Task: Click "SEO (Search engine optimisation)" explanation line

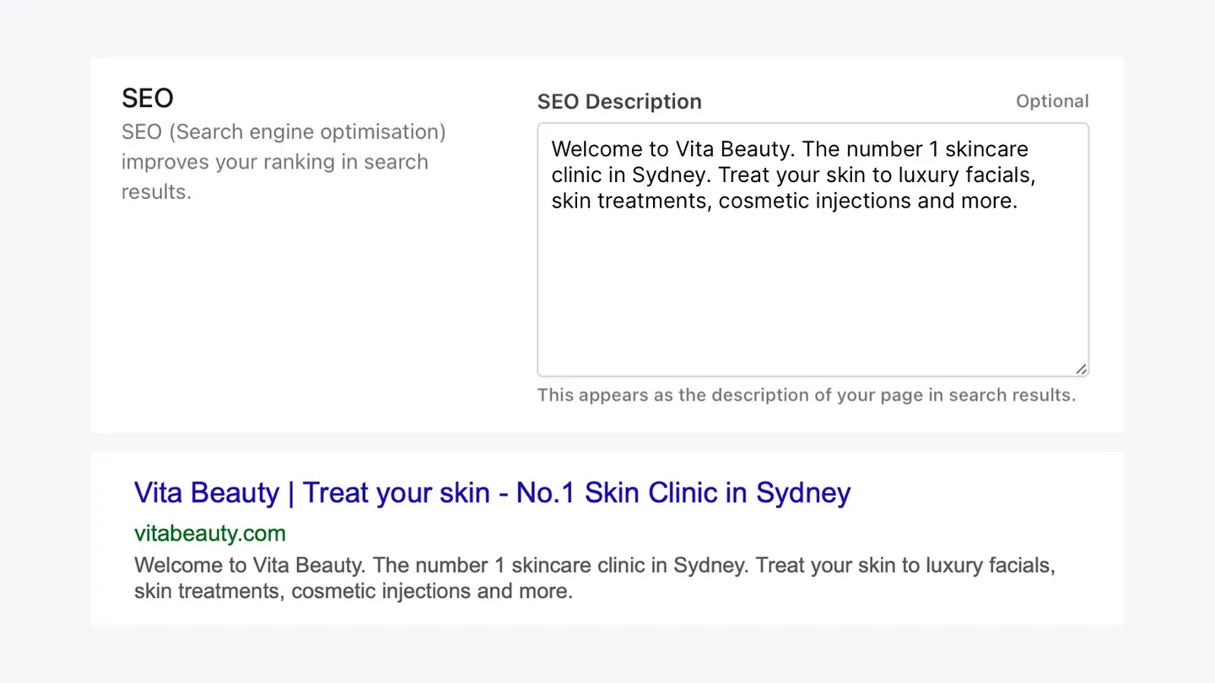Action: [x=283, y=132]
